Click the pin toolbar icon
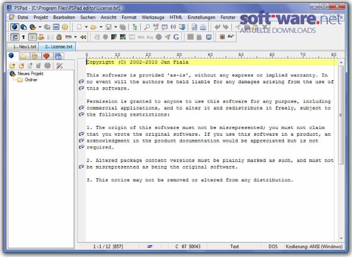 point(83,37)
